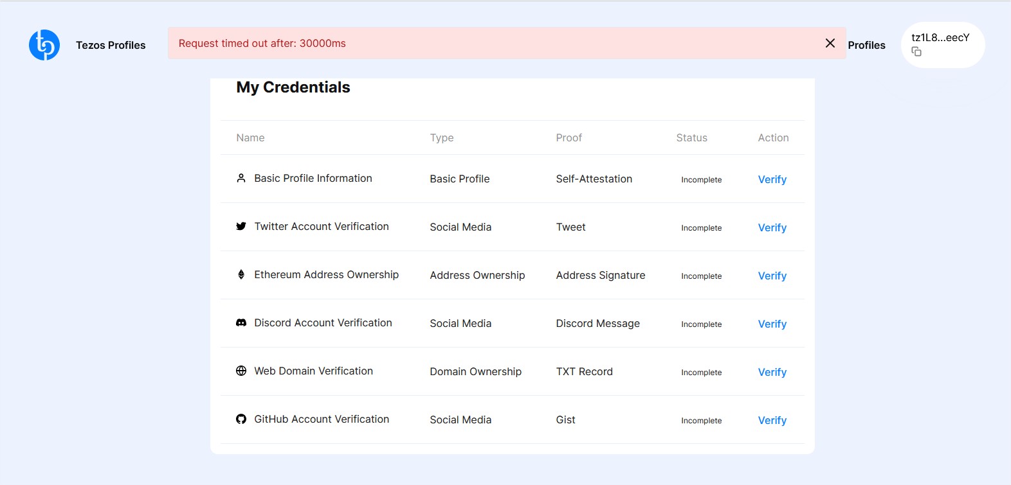Dismiss the request timed out alert
1011x485 pixels.
(x=830, y=43)
